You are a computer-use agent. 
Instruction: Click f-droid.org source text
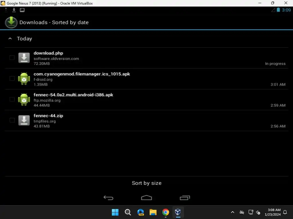point(43,79)
